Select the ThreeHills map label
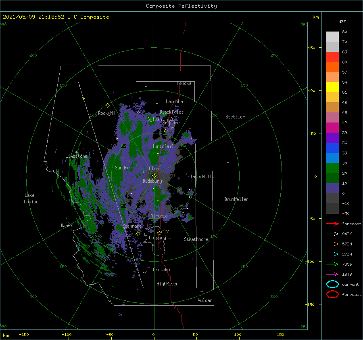Image resolution: width=363 pixels, height=340 pixels. pyautogui.click(x=202, y=177)
